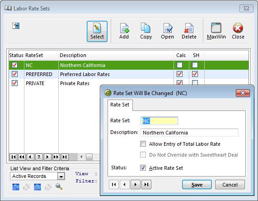Enable Allow Entry of Total Labor Rate
The width and height of the screenshot is (258, 201).
(143, 144)
